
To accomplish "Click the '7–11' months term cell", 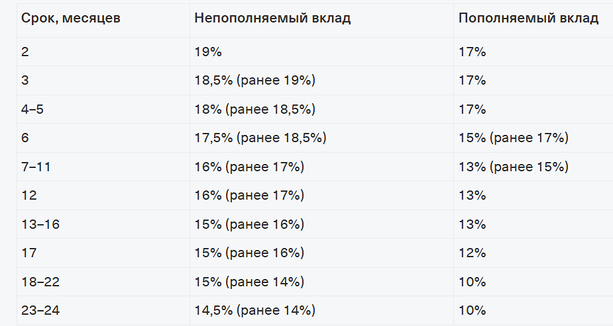I will [36, 167].
